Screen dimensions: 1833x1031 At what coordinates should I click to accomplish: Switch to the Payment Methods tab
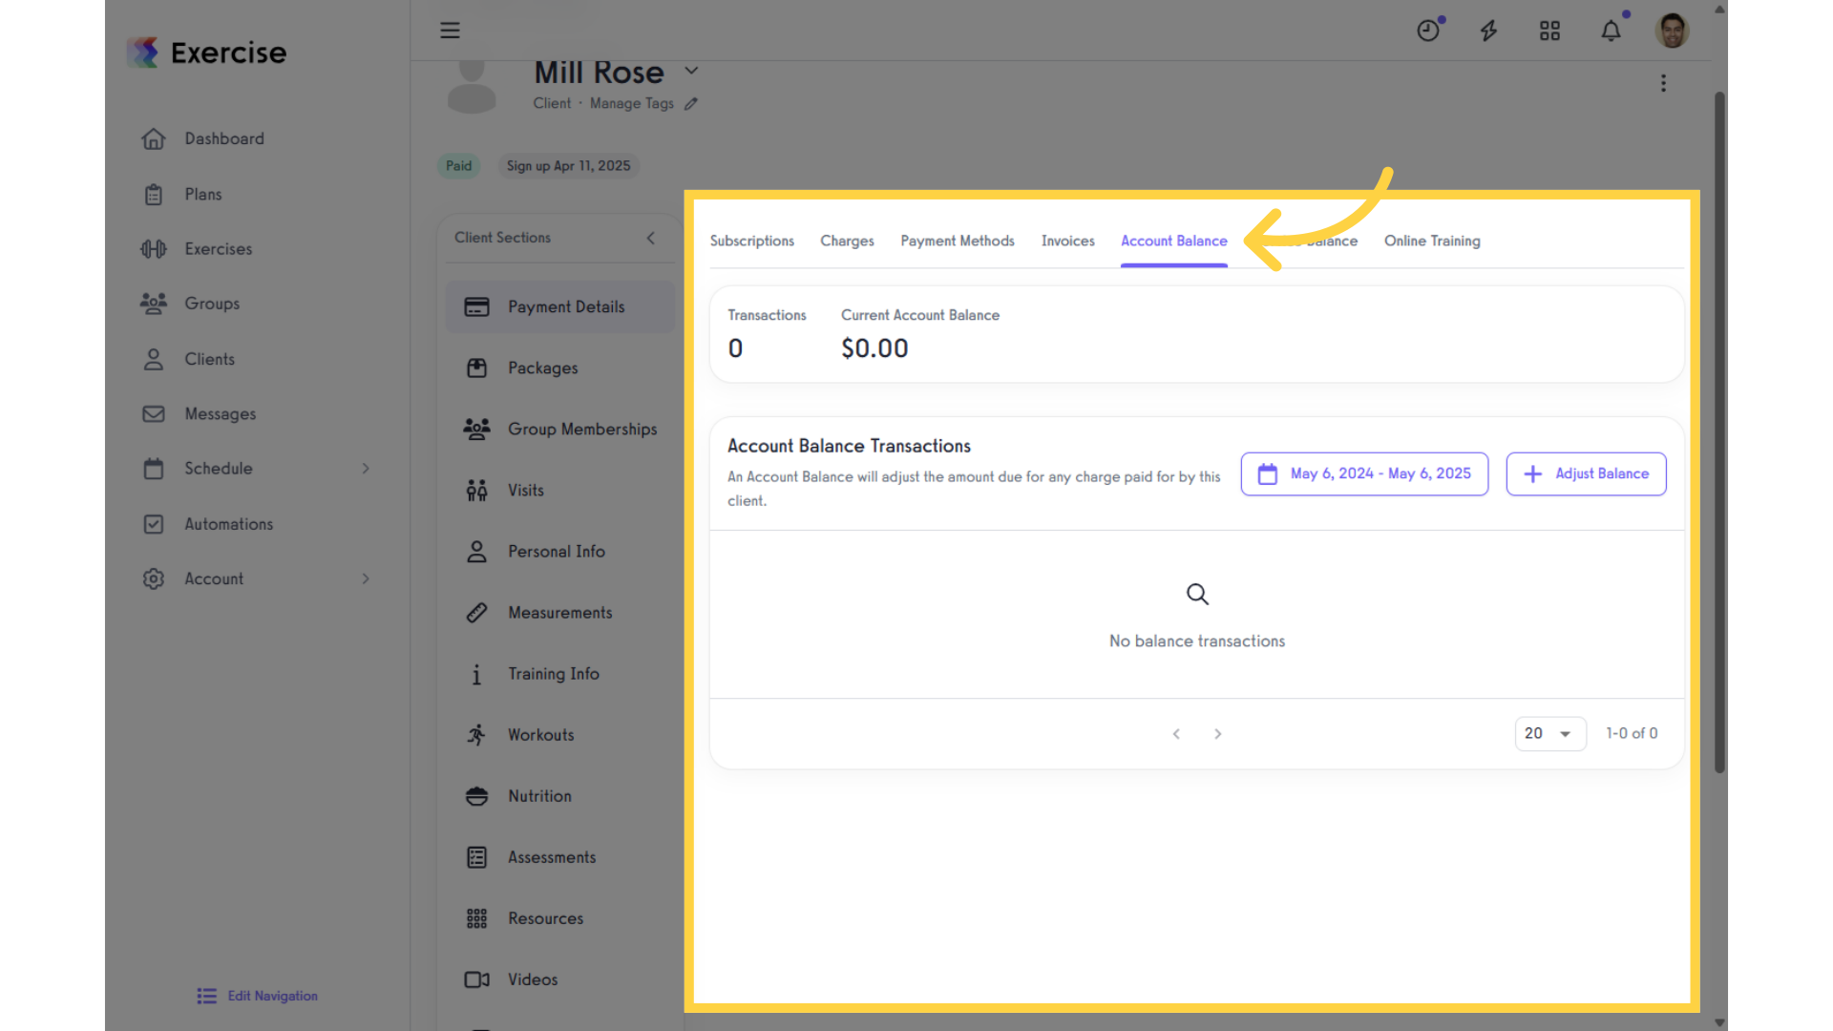(958, 242)
